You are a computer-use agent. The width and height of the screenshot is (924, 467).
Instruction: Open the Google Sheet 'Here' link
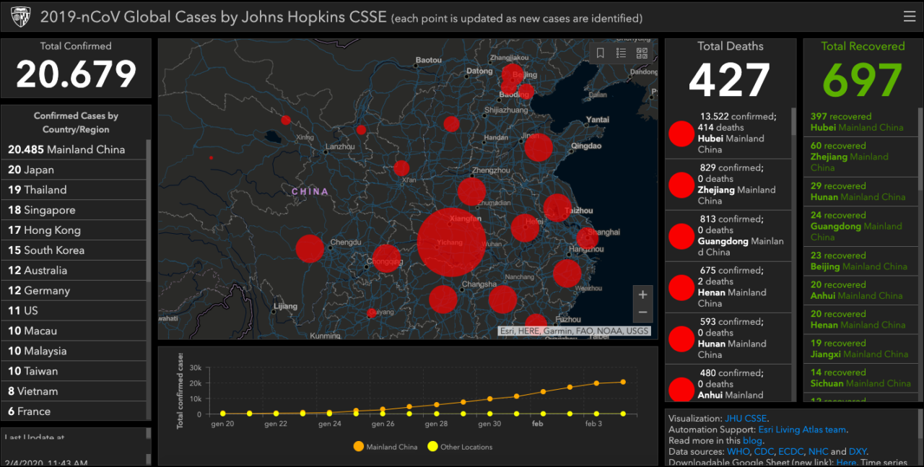click(846, 463)
